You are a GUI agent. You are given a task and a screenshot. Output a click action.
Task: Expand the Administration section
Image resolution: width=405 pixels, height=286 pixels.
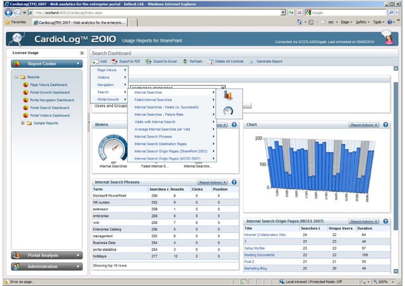[47, 266]
